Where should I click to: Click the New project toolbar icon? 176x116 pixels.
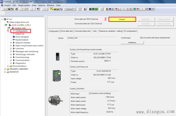click(x=3, y=9)
